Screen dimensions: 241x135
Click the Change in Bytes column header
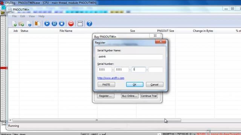pyautogui.click(x=203, y=31)
